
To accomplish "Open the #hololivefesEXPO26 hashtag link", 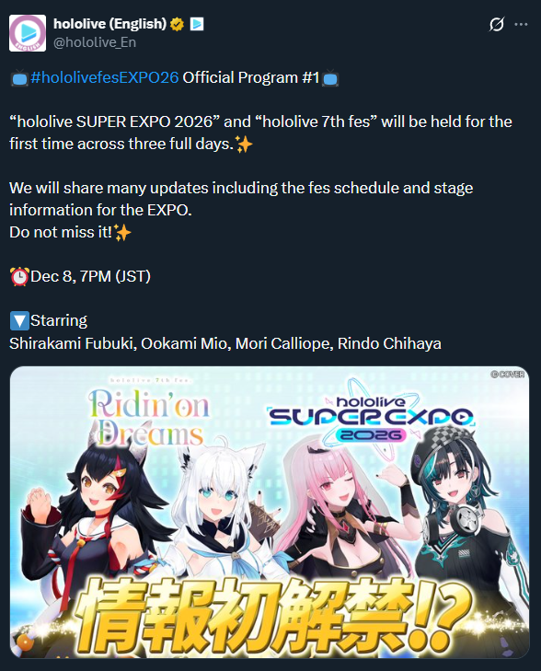I will coord(105,77).
